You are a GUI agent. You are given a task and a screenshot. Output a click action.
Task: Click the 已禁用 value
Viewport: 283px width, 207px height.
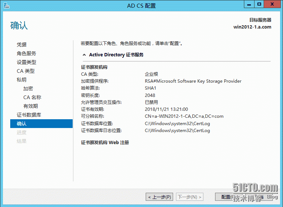point(152,102)
